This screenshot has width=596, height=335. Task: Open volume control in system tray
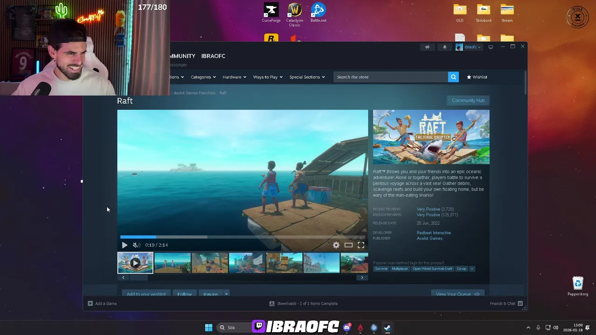pos(555,328)
